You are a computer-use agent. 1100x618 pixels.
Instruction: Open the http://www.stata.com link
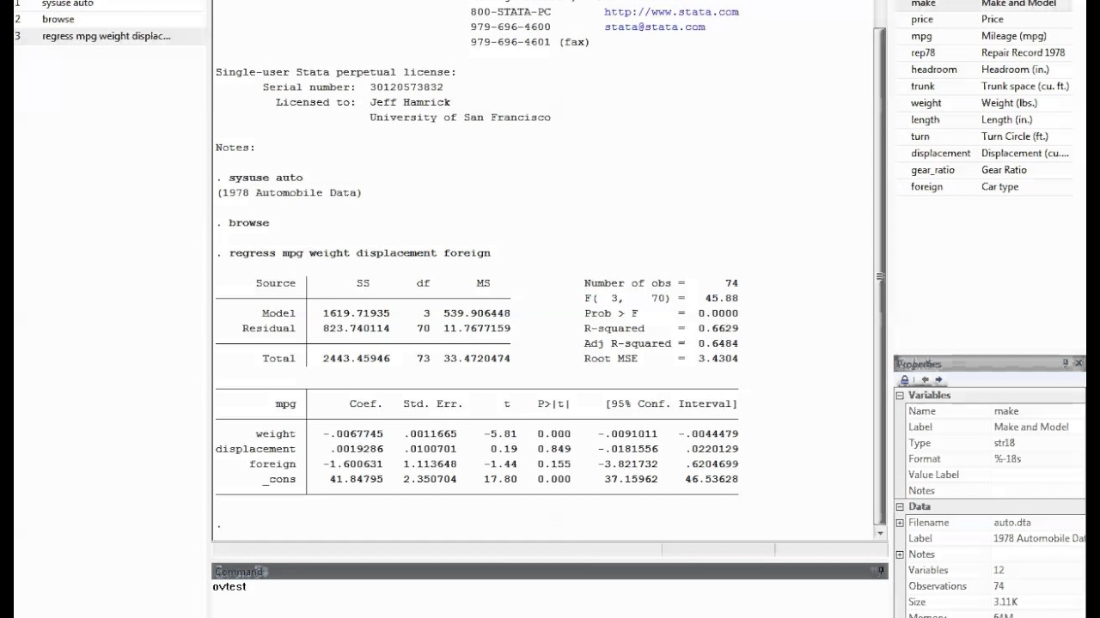click(x=671, y=12)
